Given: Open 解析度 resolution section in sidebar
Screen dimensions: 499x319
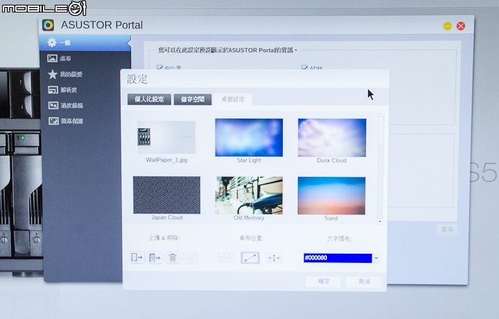Looking at the screenshot, I should [85, 89].
